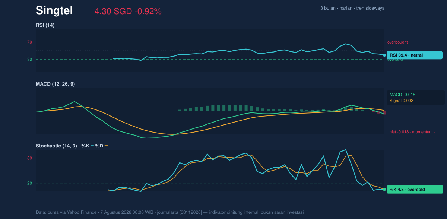This screenshot has height=219, width=447.
Task: Click the %K cyan legend dash
Action: coord(92,146)
